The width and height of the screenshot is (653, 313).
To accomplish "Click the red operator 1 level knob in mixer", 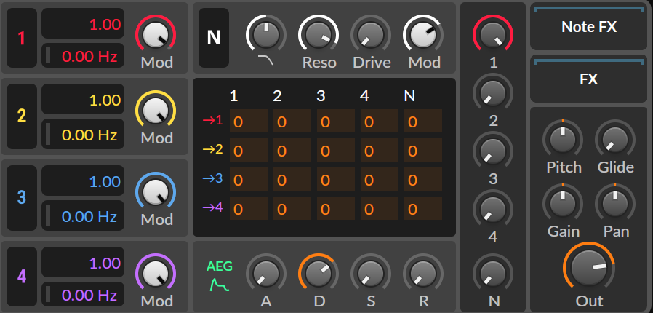I will point(493,34).
